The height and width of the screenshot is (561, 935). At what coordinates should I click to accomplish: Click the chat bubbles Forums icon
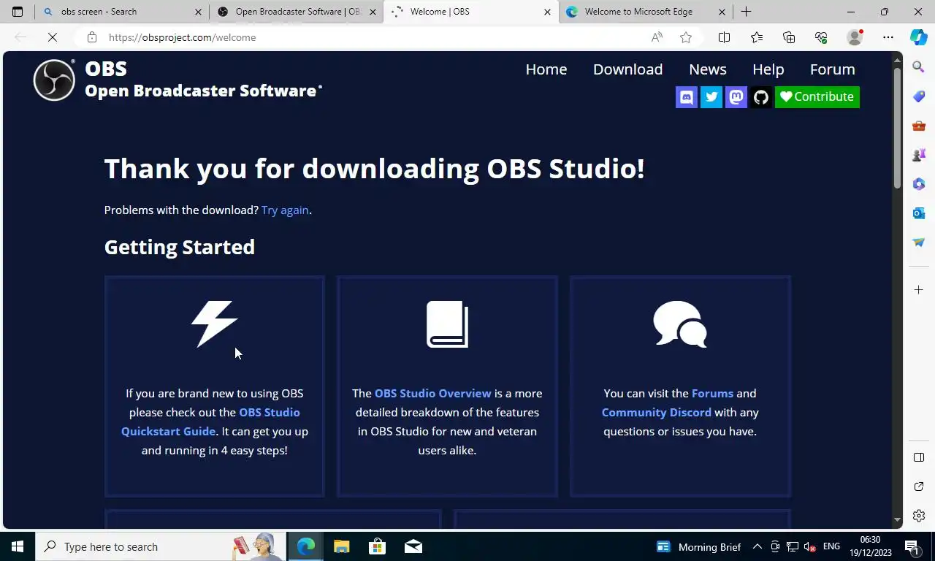click(680, 324)
